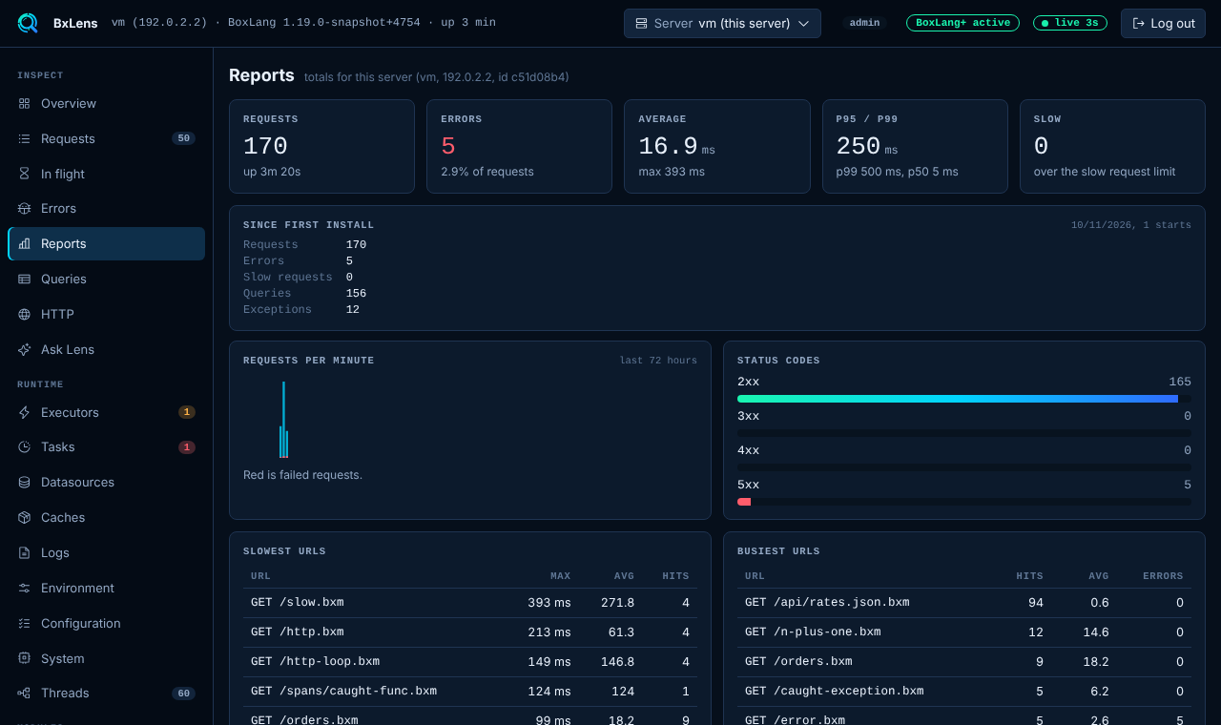Click the Tasks clock icon in sidebar
Image resolution: width=1221 pixels, height=725 pixels.
click(24, 446)
